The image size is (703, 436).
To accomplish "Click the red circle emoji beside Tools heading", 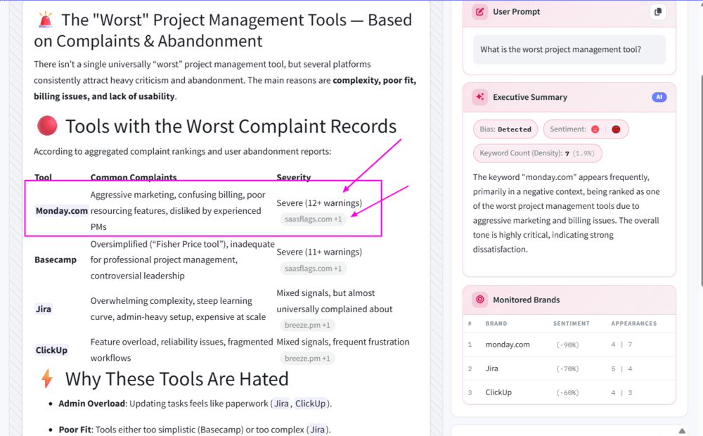I will coord(47,126).
